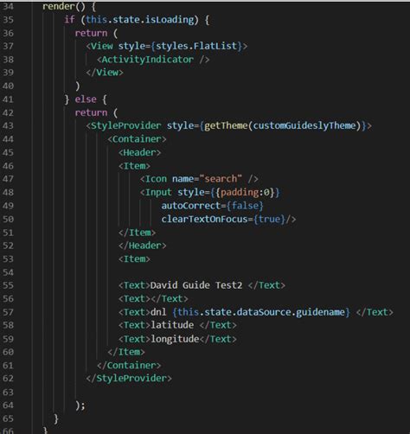Click the isLoading property in the if statement
The width and height of the screenshot is (410, 434).
[170, 20]
